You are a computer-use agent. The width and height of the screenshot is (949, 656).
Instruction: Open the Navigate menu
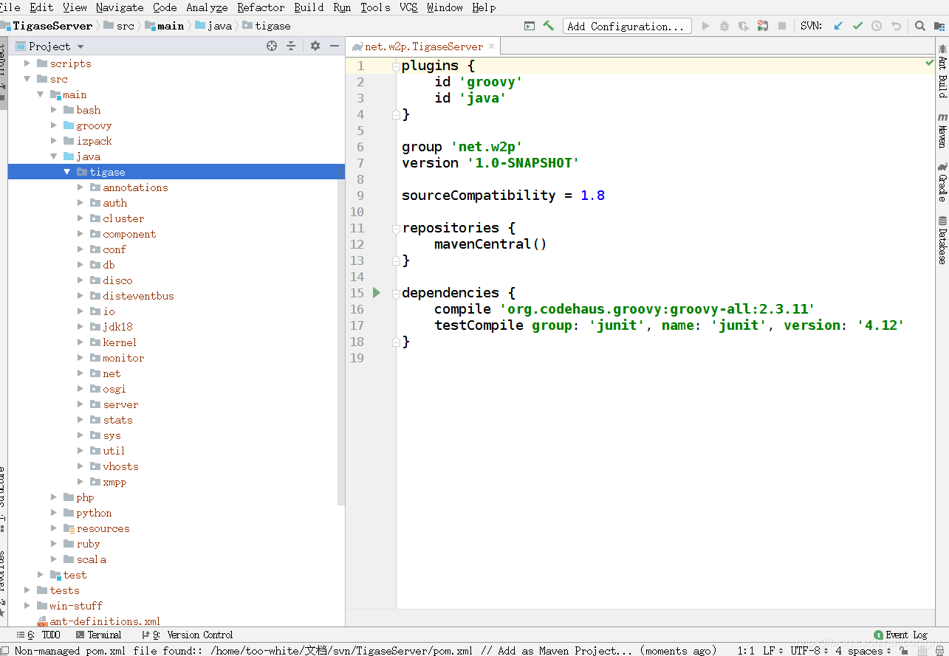pyautogui.click(x=120, y=7)
